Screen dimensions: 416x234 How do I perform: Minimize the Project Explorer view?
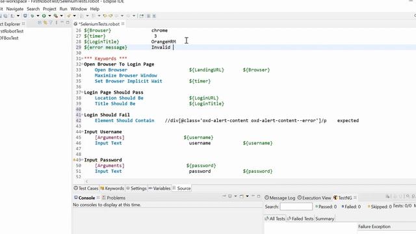pos(62,23)
